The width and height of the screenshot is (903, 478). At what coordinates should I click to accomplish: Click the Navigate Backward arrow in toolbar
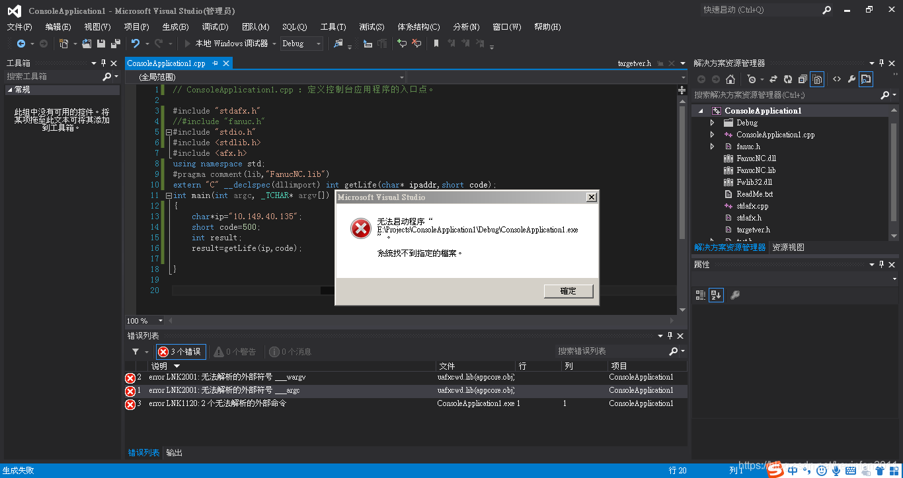point(21,44)
